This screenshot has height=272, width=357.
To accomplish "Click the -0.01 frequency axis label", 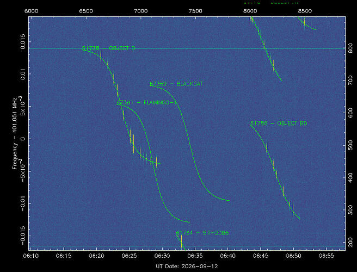I will point(23,203).
